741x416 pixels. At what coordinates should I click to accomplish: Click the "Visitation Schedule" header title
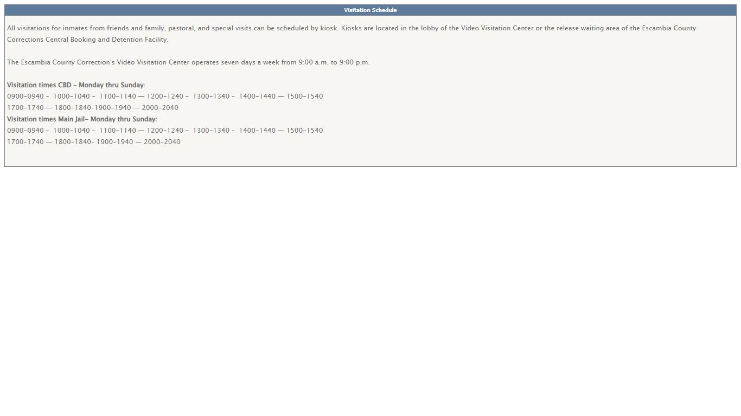pos(370,10)
